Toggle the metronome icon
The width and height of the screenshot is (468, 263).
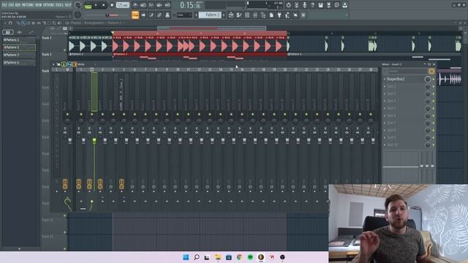click(135, 5)
